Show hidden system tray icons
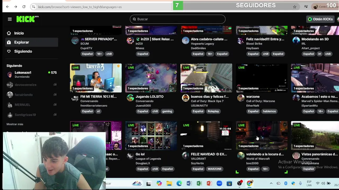This screenshot has width=339, height=190. pyautogui.click(x=271, y=183)
